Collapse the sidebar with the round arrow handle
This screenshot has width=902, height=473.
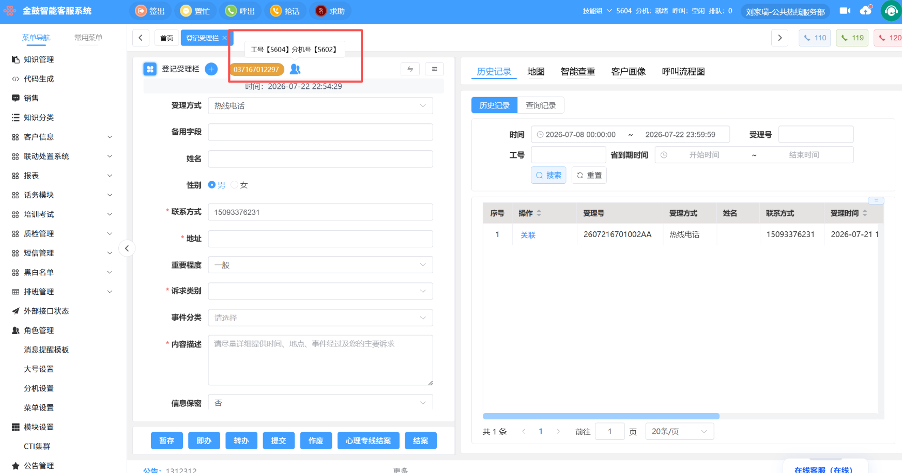pos(127,248)
